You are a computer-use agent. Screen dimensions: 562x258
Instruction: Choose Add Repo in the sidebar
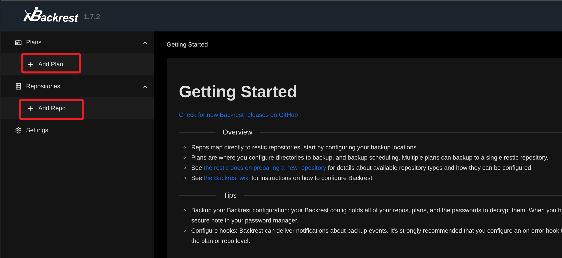coord(52,108)
